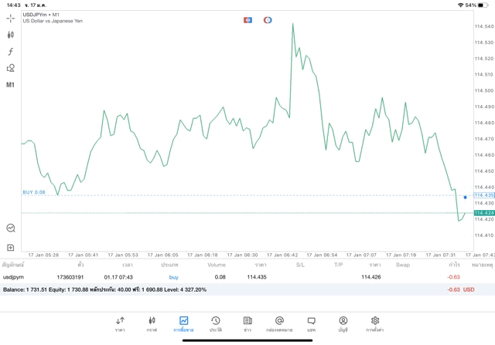Sort by the สัญลักษณ์ (symbol) column header
Image resolution: width=495 pixels, height=345 pixels.
[13, 265]
